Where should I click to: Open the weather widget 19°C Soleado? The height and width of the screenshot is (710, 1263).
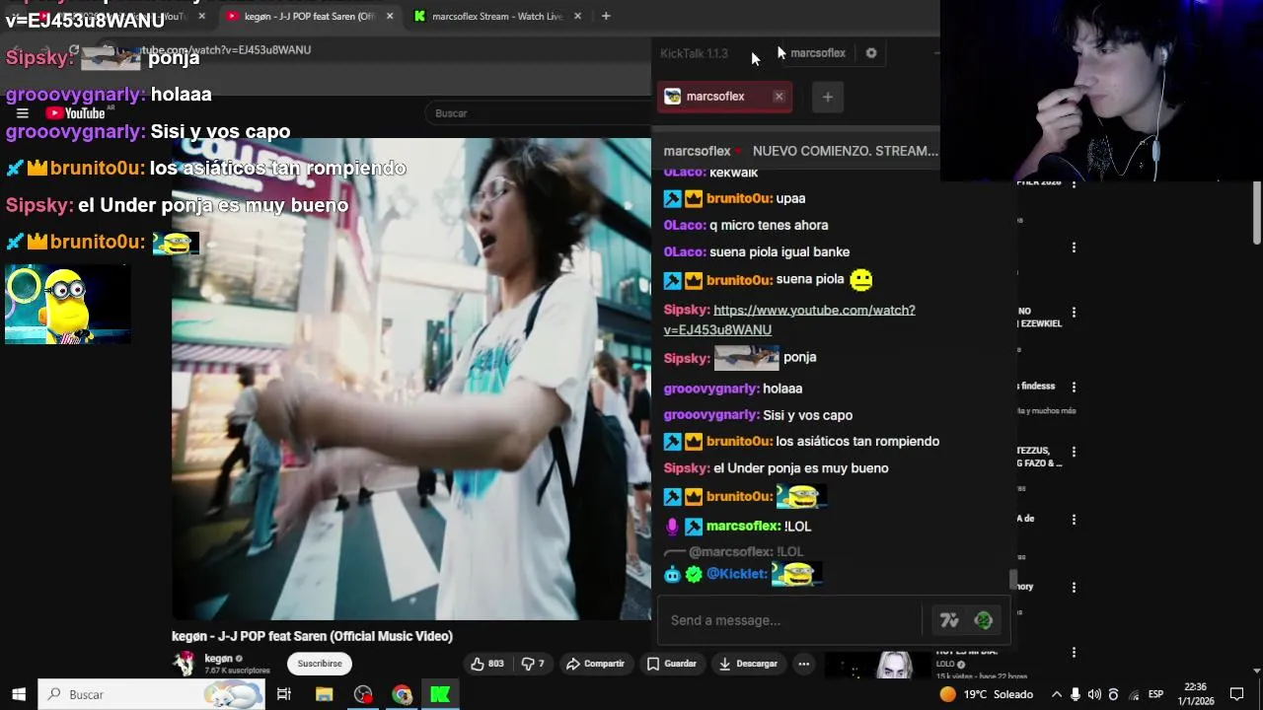tap(986, 694)
